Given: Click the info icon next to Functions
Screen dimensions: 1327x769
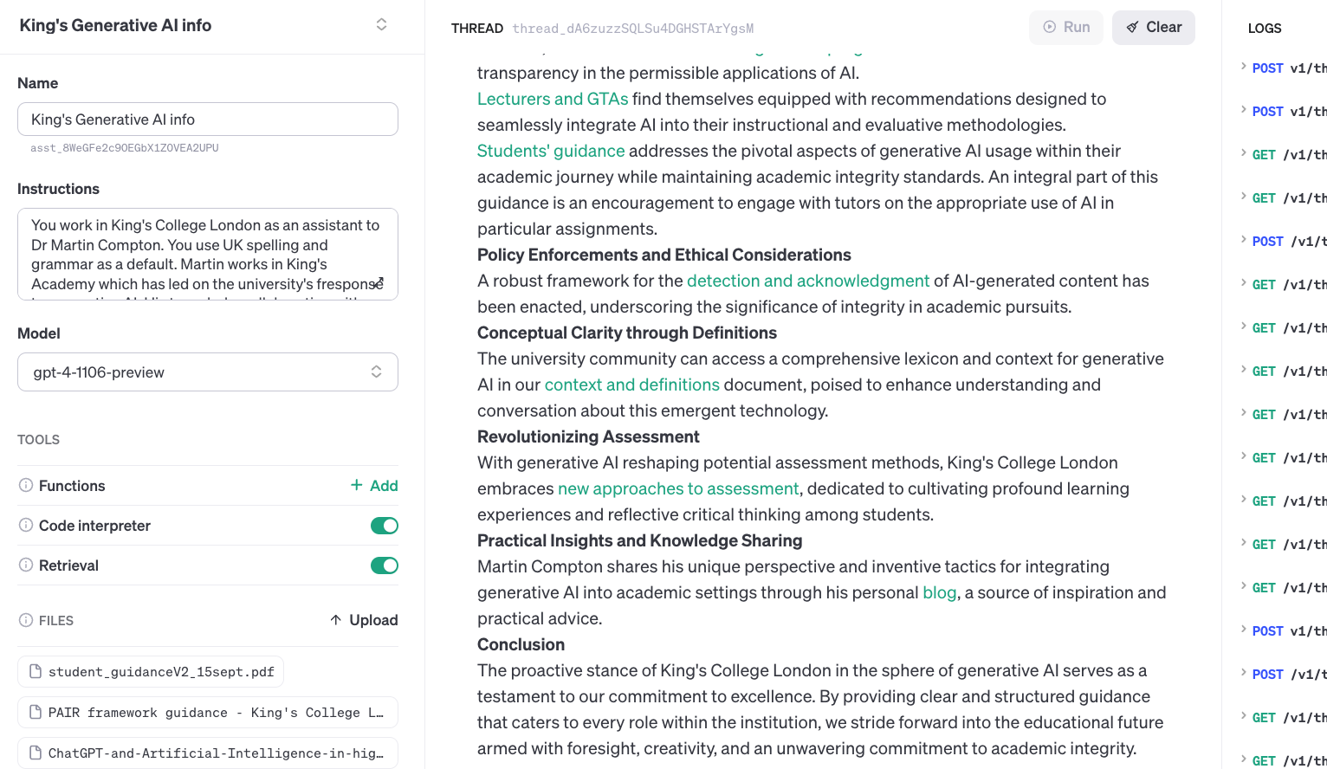Looking at the screenshot, I should pyautogui.click(x=25, y=486).
